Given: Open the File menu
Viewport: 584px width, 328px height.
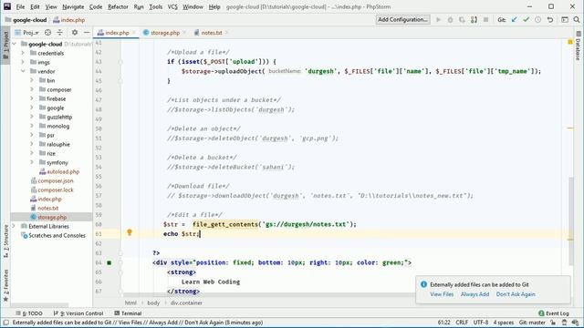Looking at the screenshot, I should coord(20,6).
